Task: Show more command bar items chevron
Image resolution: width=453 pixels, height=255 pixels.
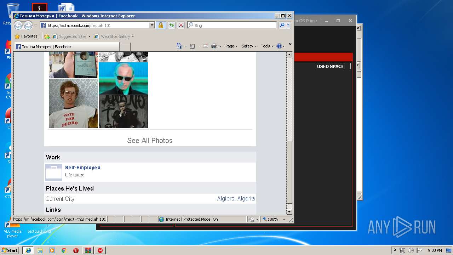Action: (x=290, y=44)
